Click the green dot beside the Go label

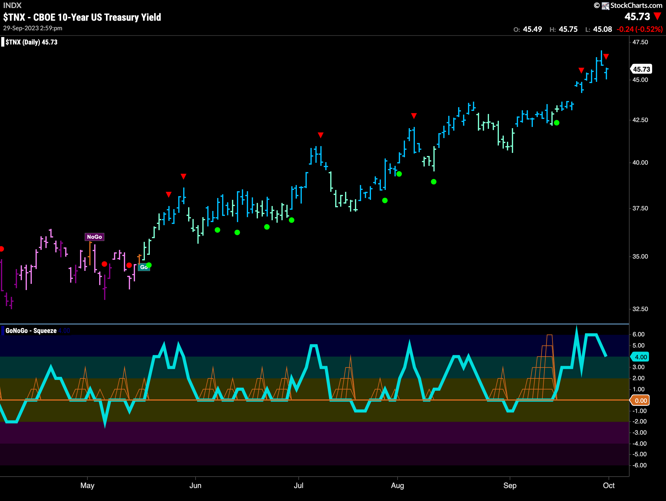(x=149, y=265)
